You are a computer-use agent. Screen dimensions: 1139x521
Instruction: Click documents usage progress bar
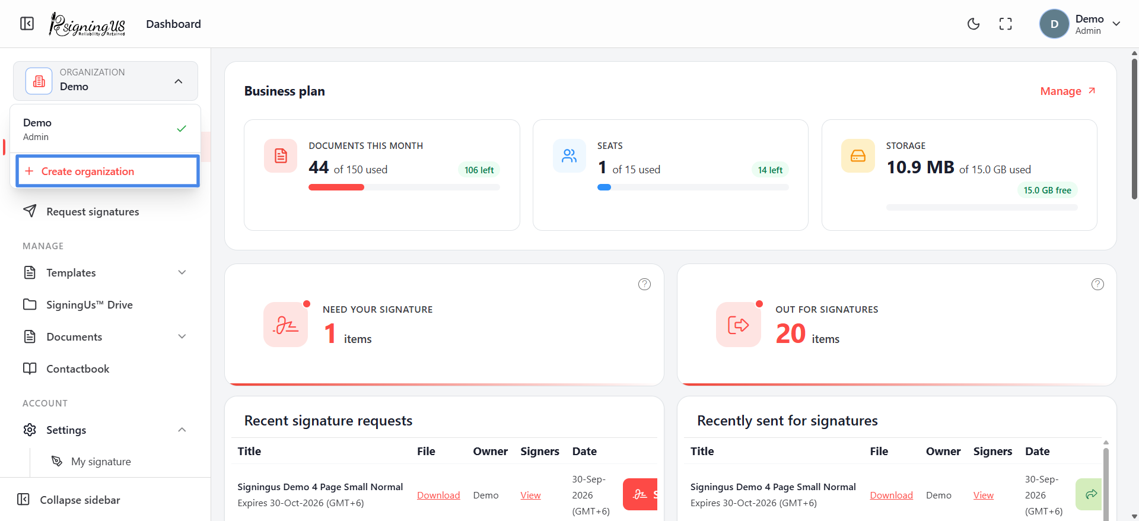(x=404, y=187)
